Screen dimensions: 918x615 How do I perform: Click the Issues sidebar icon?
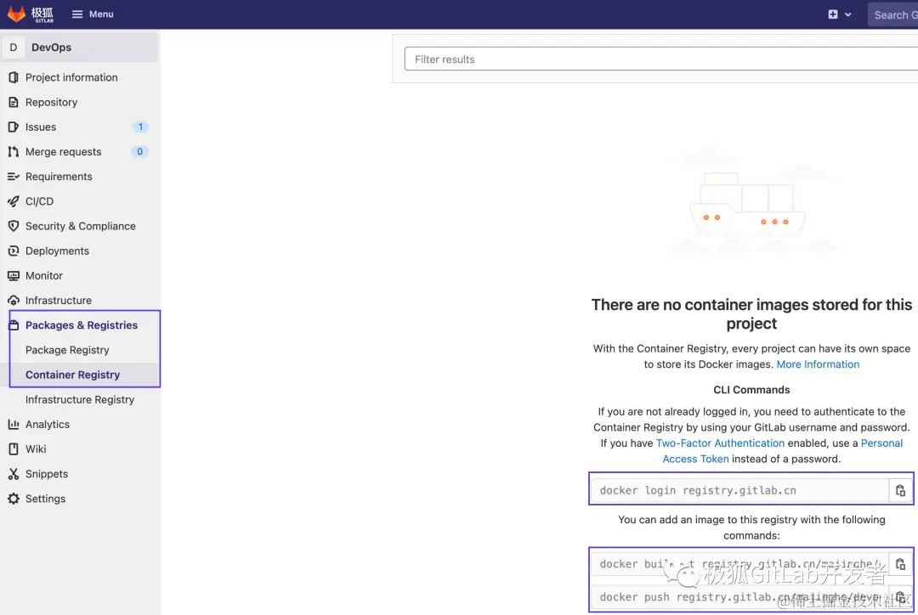click(x=14, y=127)
